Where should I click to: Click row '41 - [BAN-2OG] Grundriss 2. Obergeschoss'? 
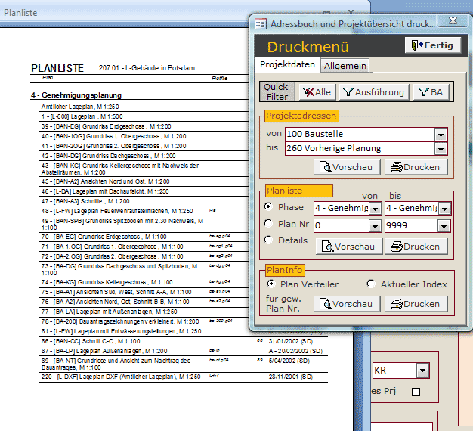click(114, 147)
